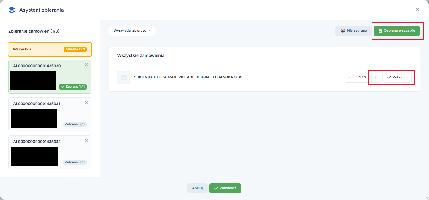
Task: Remove order AL000000000001435332 with its X icon
Action: [86, 140]
